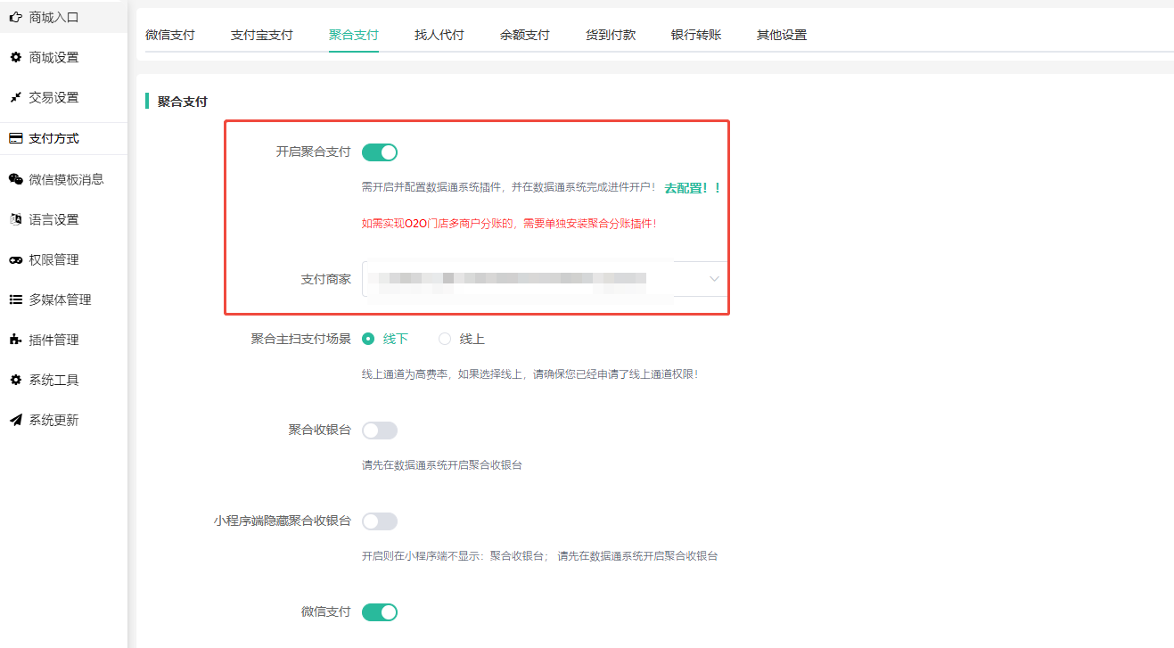1174x648 pixels.
Task: Disable the 开启聚合支付 toggle switch
Action: pos(379,152)
